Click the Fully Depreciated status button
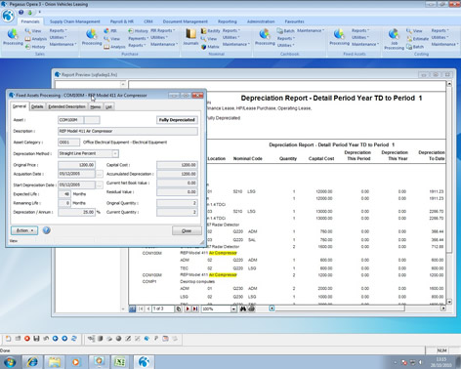This screenshot has width=461, height=369. 177,120
